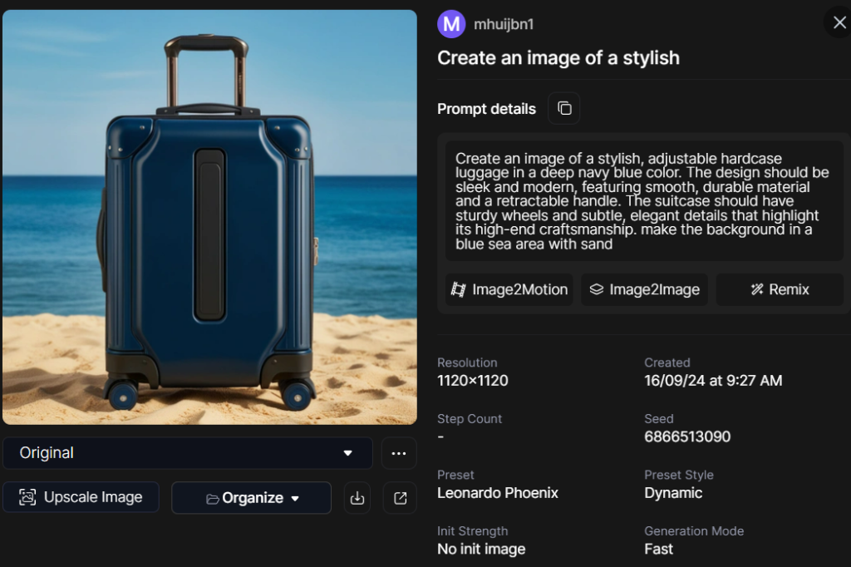
Task: Click the purple M user avatar
Action: pyautogui.click(x=451, y=24)
